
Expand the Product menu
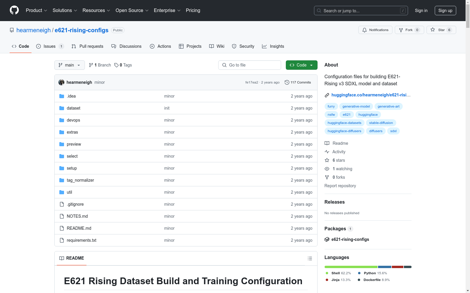tap(36, 10)
